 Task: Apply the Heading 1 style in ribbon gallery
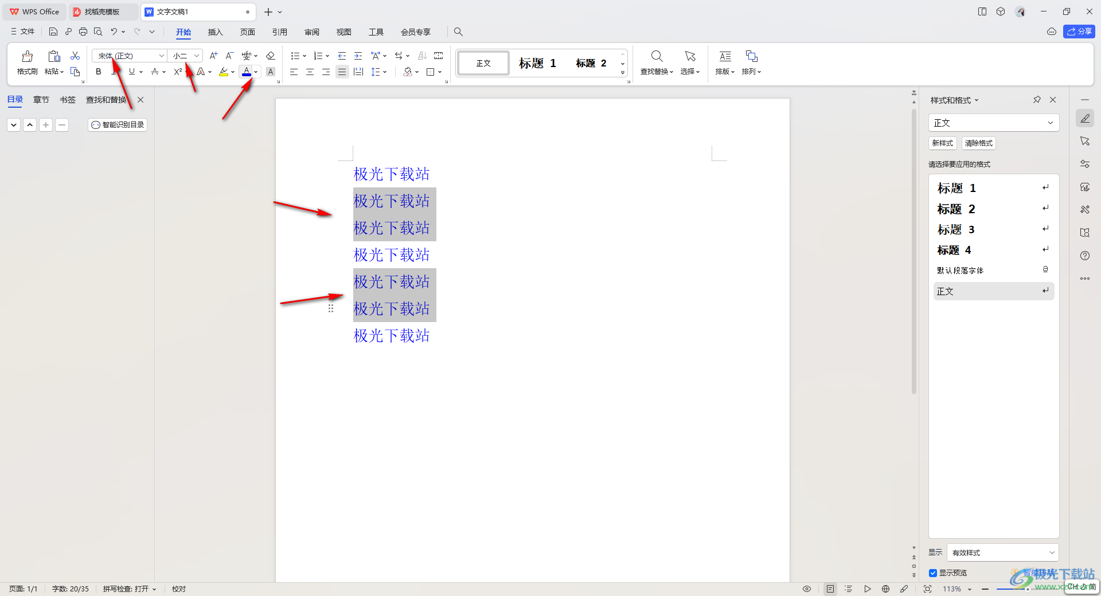537,63
